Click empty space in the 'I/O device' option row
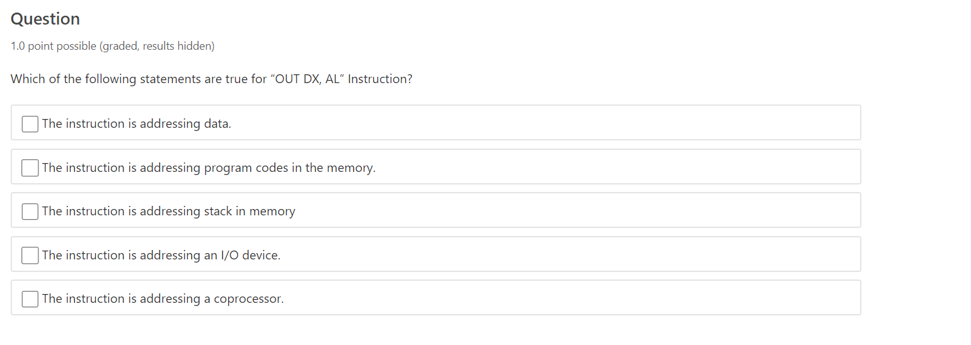The image size is (971, 345). pyautogui.click(x=567, y=256)
